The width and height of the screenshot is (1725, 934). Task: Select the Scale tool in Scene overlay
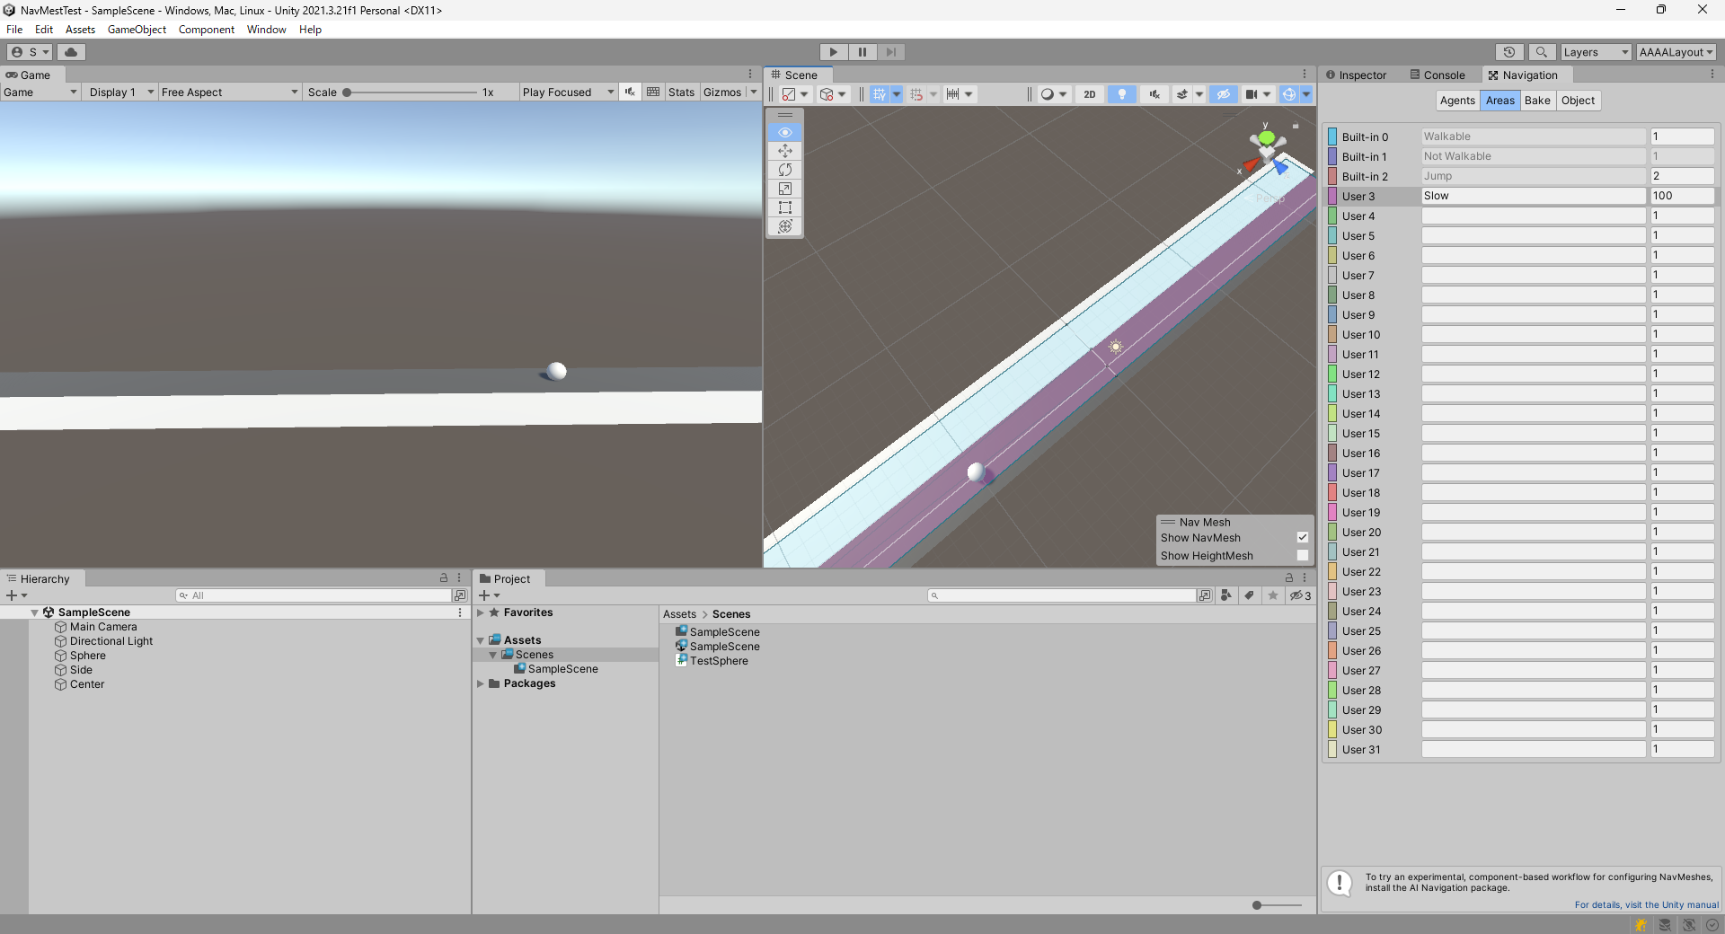click(x=785, y=189)
